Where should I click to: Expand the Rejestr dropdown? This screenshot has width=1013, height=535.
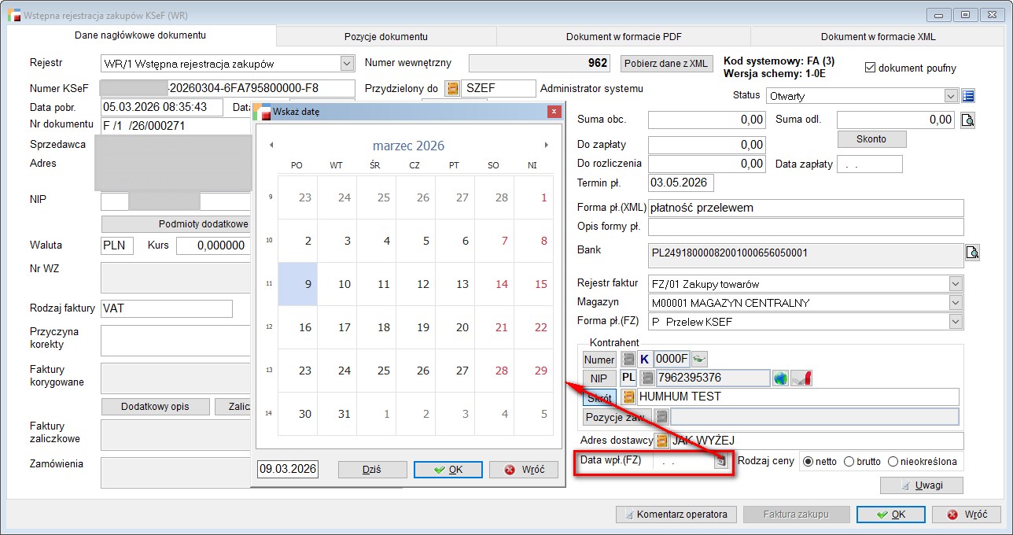(347, 64)
